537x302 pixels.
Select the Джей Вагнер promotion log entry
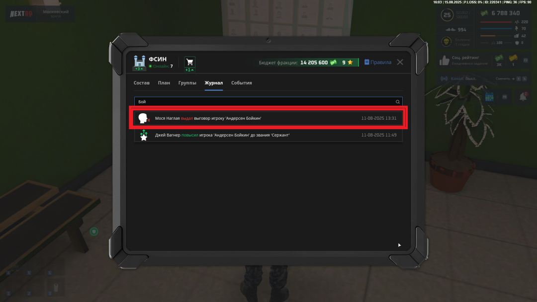268,135
